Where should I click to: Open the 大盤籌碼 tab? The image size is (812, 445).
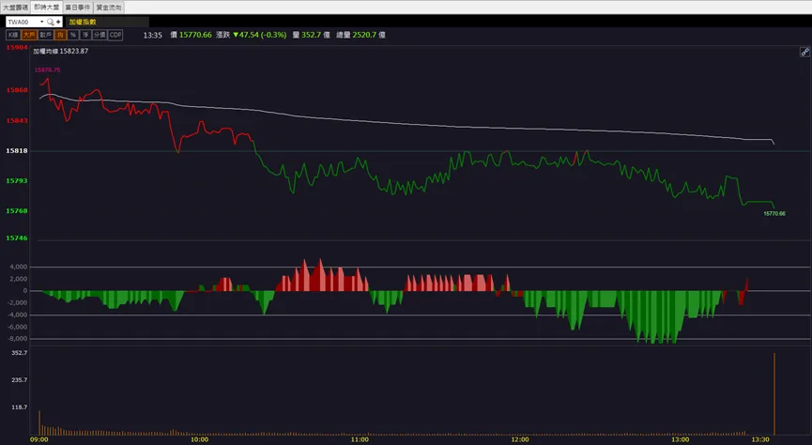16,8
